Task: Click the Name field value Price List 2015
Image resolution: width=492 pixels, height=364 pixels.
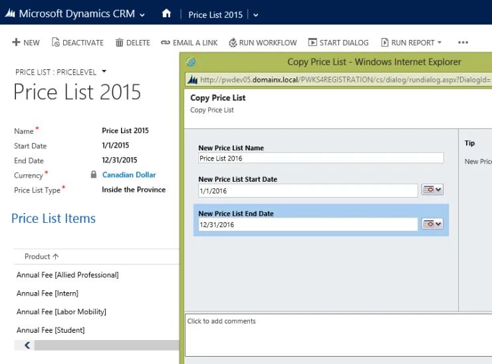Action: click(x=125, y=130)
